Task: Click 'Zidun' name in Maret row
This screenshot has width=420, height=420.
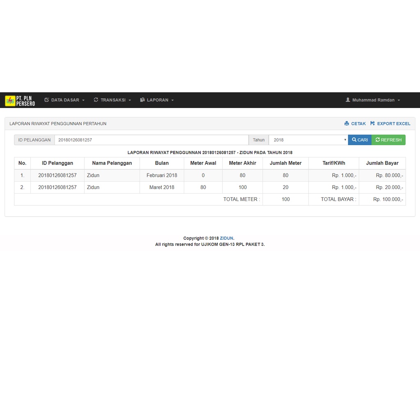Action: pos(93,187)
